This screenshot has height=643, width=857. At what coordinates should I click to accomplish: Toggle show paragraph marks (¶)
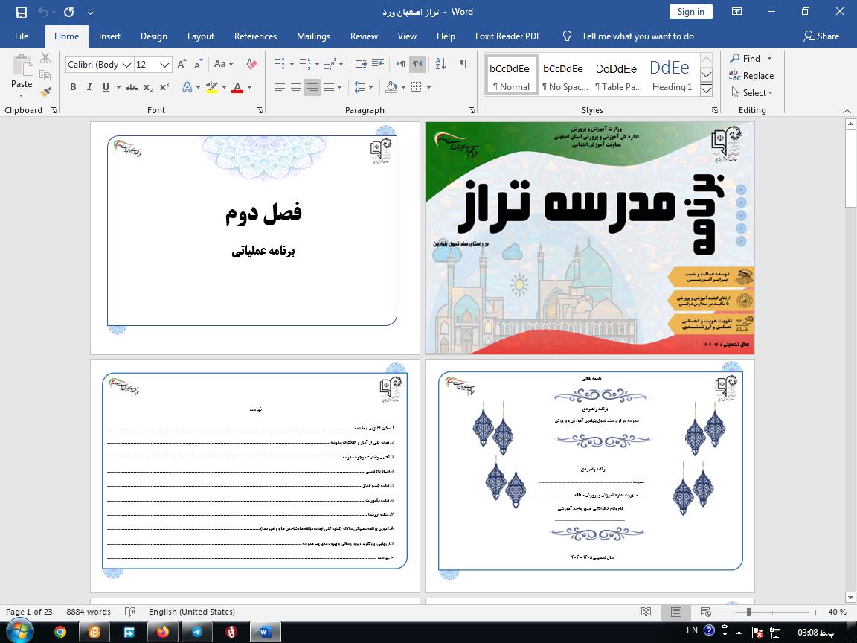tap(463, 64)
